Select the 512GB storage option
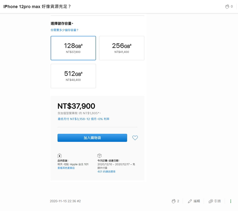This screenshot has width=238, height=211. tap(73, 76)
